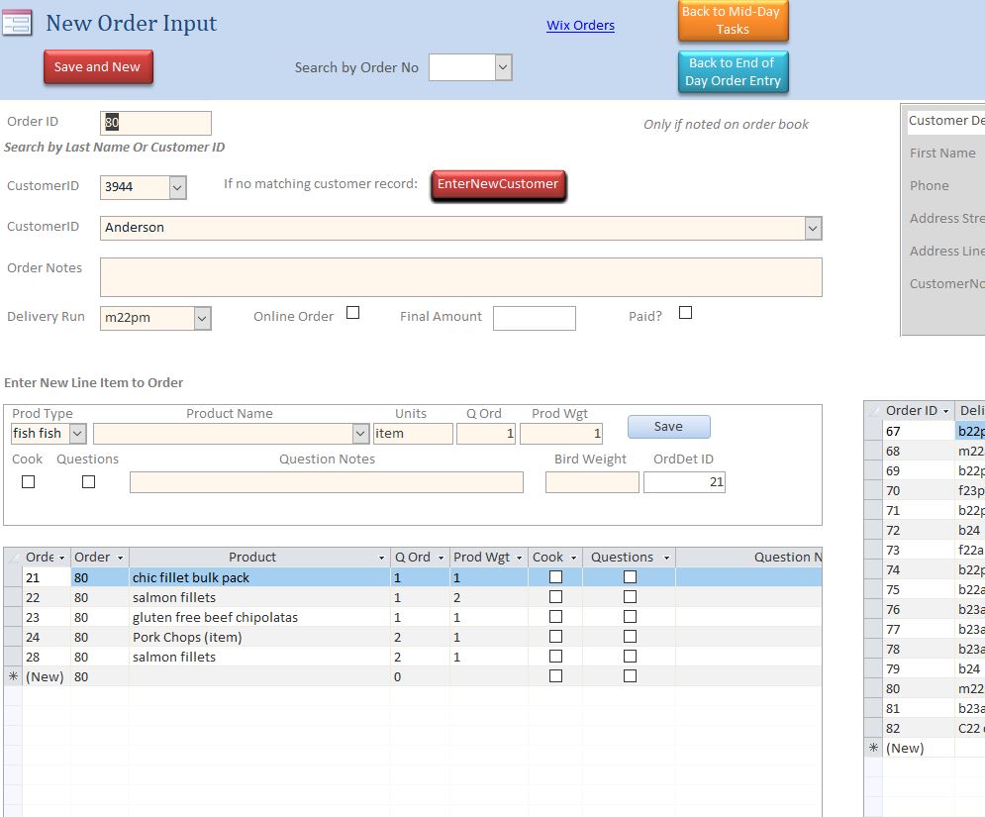This screenshot has height=817, width=985.
Task: Open the Delivery Run m22pm dropdown
Action: tap(202, 318)
